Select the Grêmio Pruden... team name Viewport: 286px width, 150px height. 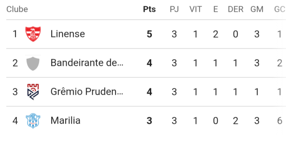coord(87,92)
